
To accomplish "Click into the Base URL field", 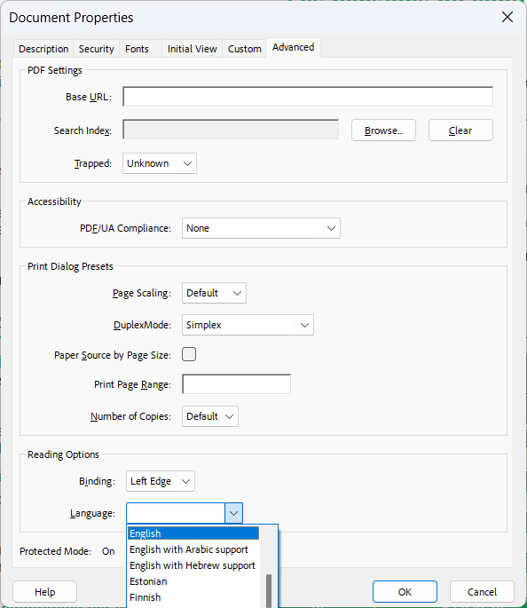I will [x=308, y=97].
